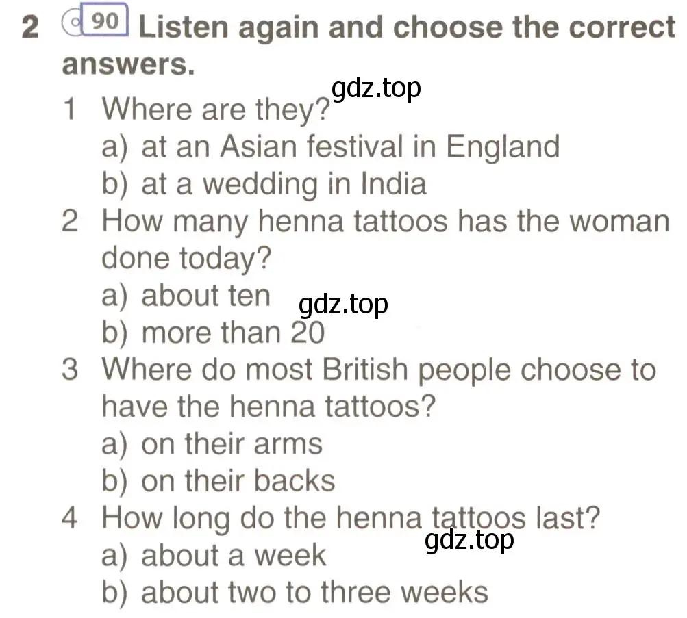Click 'Listen again and choose the correct' instruction

(x=407, y=27)
